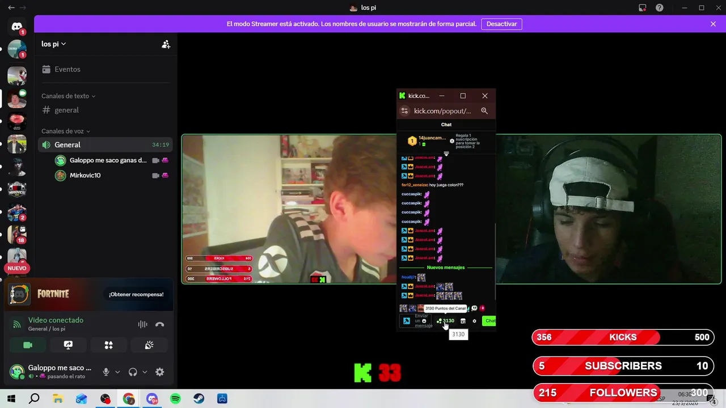This screenshot has height=408, width=726.
Task: Open the soundboard button
Action: [149, 345]
